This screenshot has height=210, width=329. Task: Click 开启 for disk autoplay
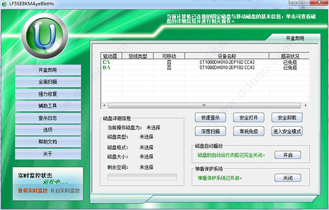pos(288,155)
